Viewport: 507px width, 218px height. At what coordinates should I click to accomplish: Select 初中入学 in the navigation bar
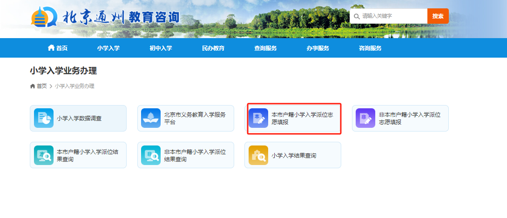pyautogui.click(x=161, y=48)
